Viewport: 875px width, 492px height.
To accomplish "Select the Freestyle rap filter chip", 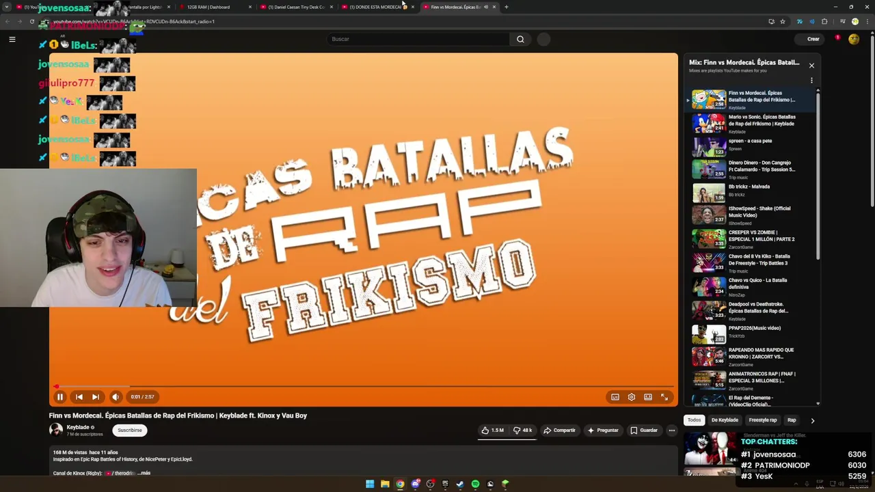I will 763,420.
